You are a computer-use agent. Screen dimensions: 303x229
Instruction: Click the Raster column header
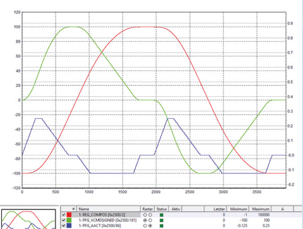tap(147, 208)
